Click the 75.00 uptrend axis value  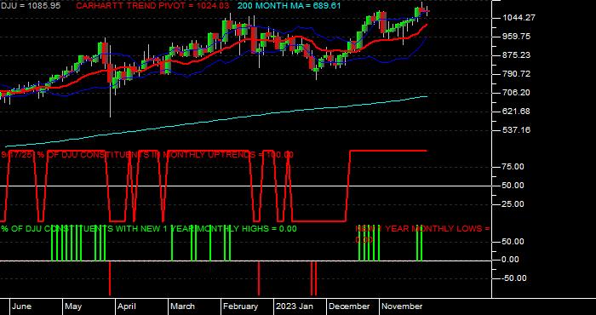pos(513,167)
